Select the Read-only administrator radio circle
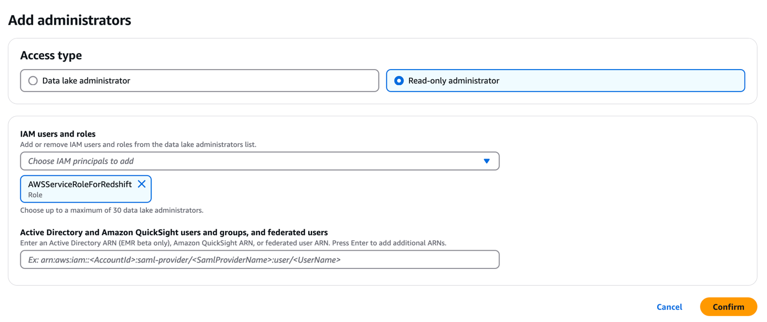 point(399,81)
